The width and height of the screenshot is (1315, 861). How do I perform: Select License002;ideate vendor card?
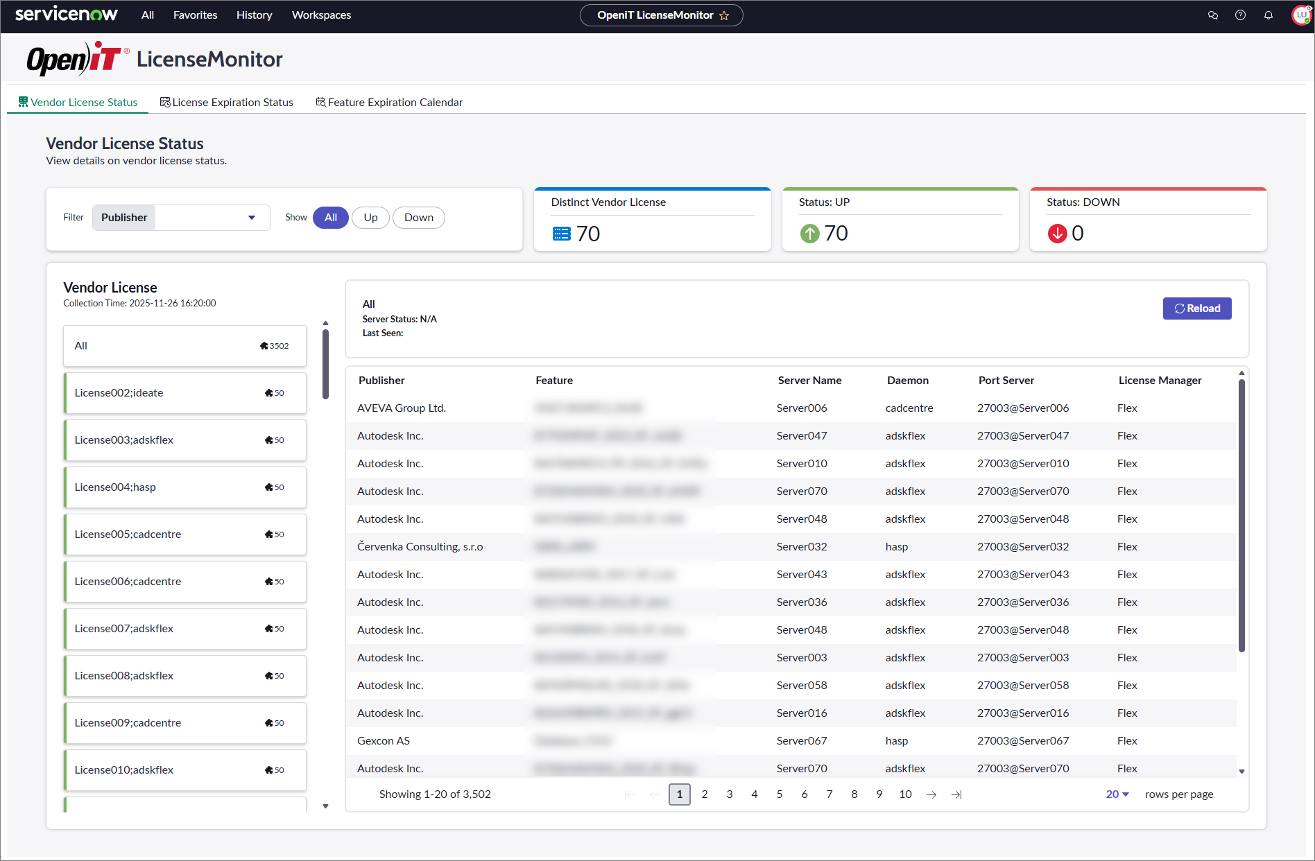coord(184,393)
